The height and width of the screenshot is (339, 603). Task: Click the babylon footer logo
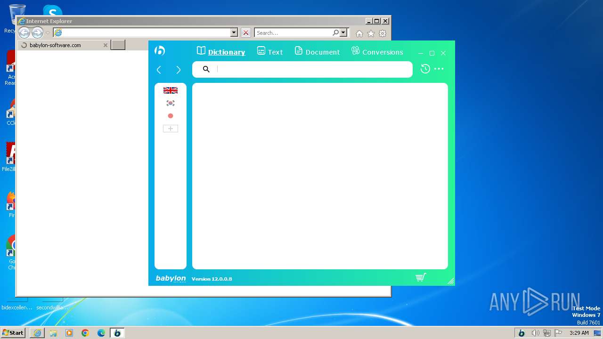171,279
